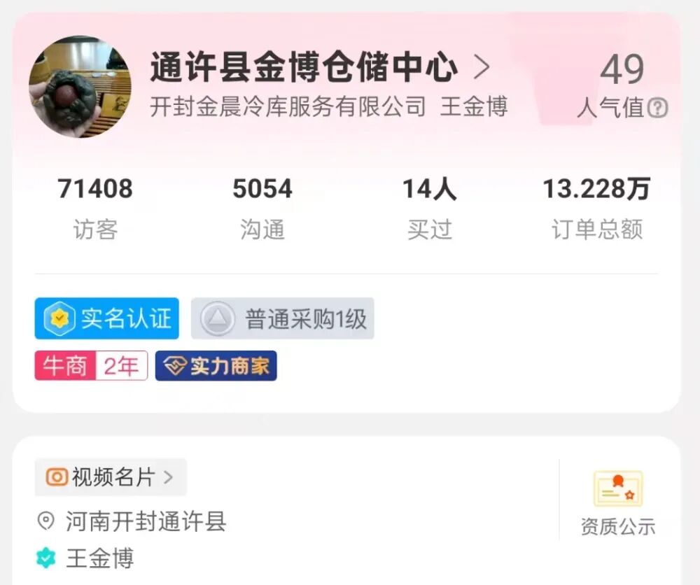Show the 14人 买过 buyers stat
This screenshot has width=700, height=585.
430,209
